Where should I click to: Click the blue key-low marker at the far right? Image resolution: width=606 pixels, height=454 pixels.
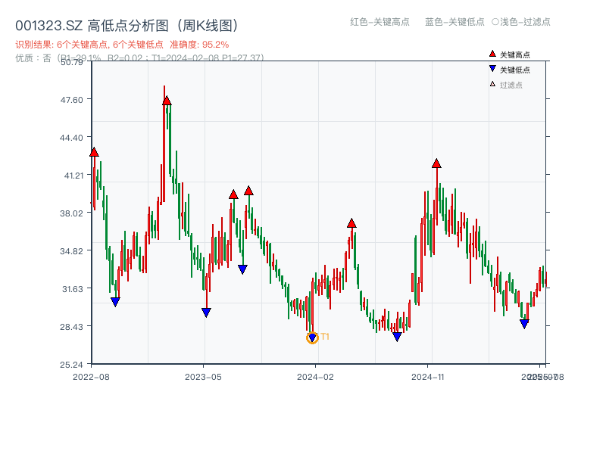pyautogui.click(x=526, y=322)
